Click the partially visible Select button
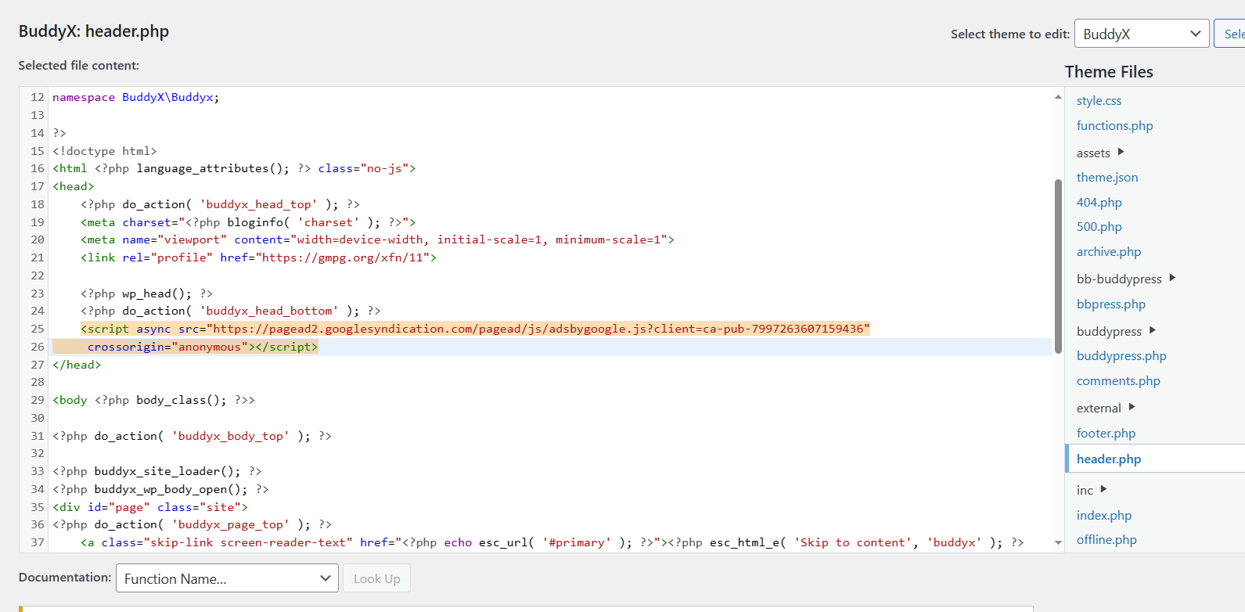Image resolution: width=1245 pixels, height=612 pixels. (1229, 34)
